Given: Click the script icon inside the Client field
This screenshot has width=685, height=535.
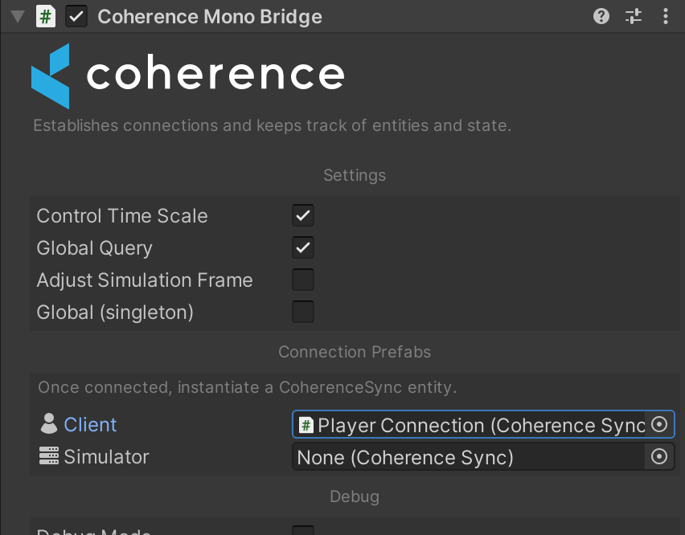Looking at the screenshot, I should coord(306,425).
